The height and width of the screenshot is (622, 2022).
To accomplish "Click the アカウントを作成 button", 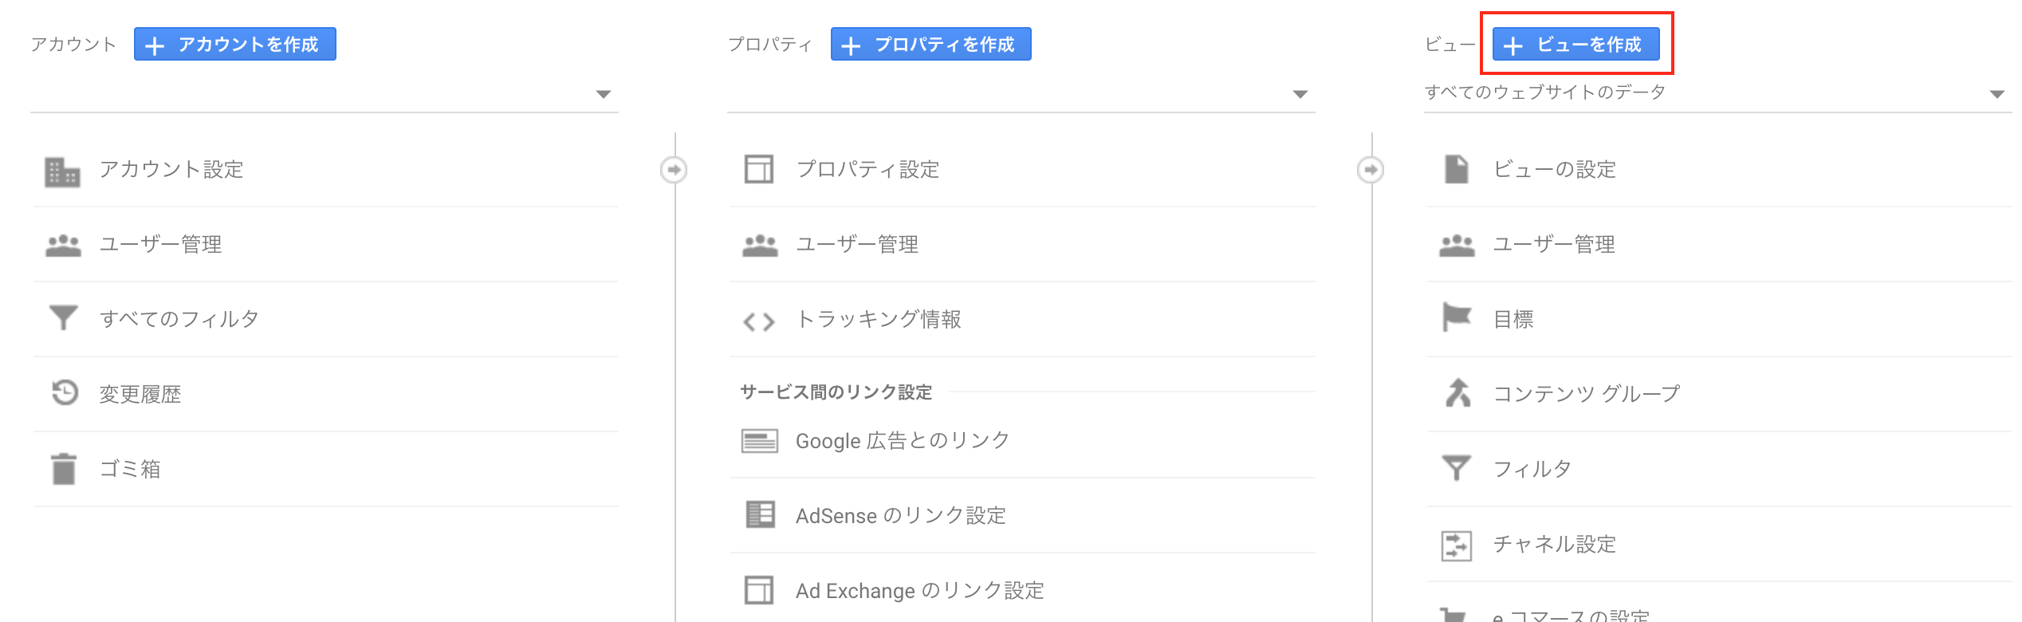I will (x=234, y=45).
